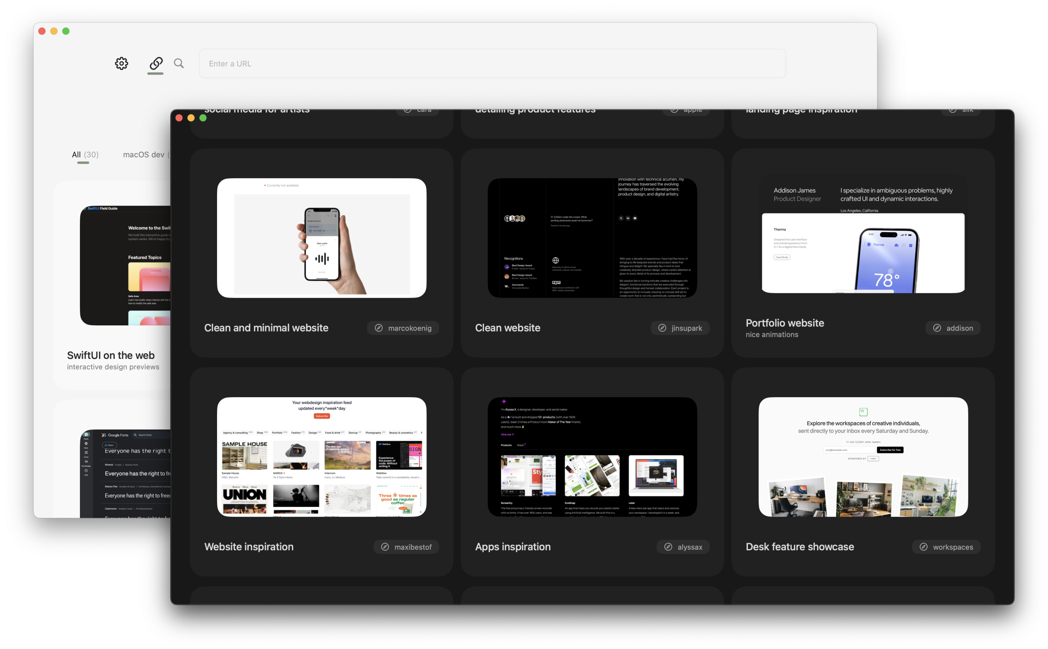Click 'Clean and minimal website' title
The image size is (1048, 649).
point(266,328)
